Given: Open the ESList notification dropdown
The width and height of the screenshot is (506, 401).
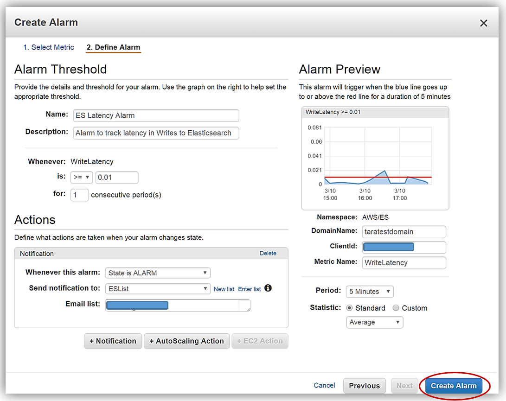Looking at the screenshot, I should coord(158,289).
